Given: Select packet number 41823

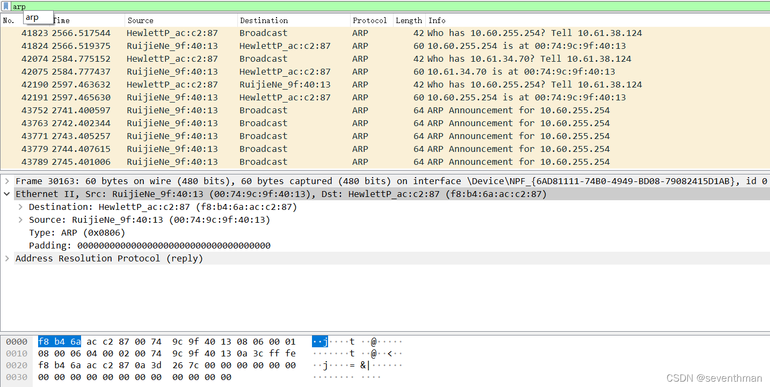Looking at the screenshot, I should point(385,33).
